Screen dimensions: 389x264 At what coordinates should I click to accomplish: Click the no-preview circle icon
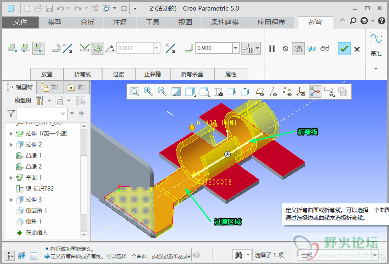[285, 49]
